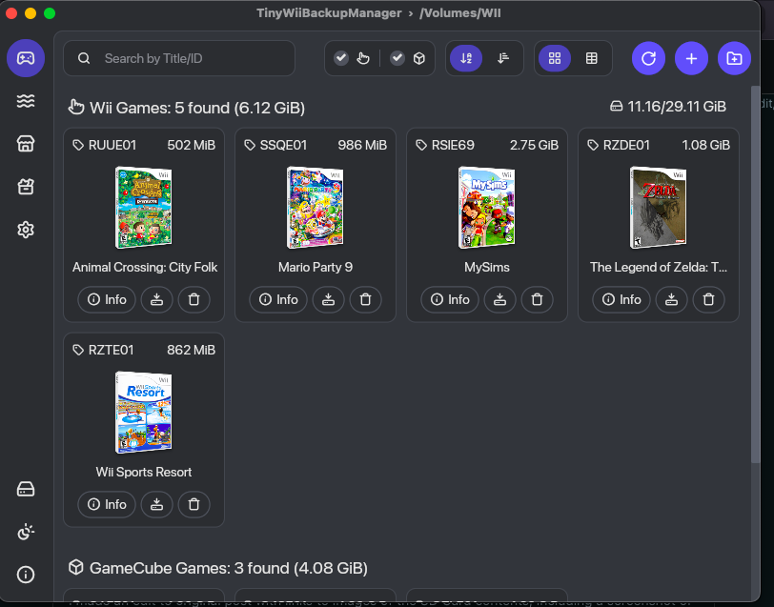Click the drive icon in sidebar
Viewport: 774px width, 607px height.
[26, 489]
